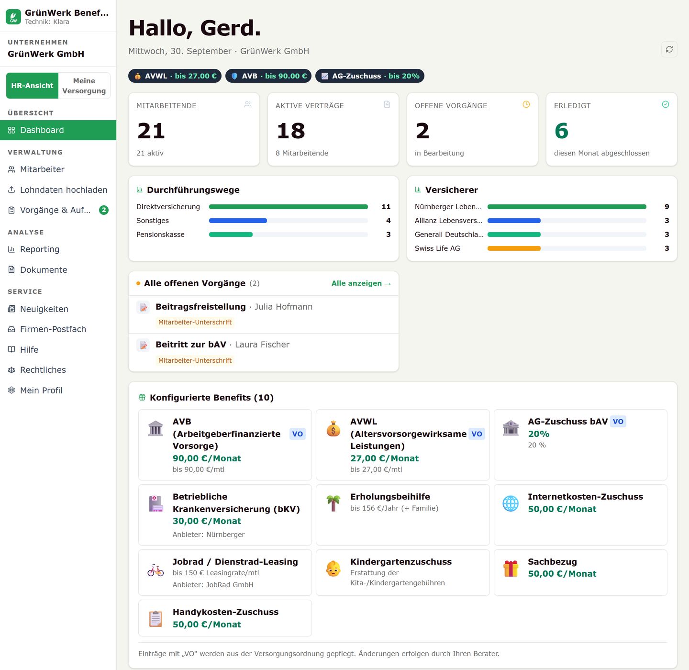Image resolution: width=689 pixels, height=670 pixels.
Task: Click the clipboard icon on Handykosten-Zuschuss
Action: (156, 619)
